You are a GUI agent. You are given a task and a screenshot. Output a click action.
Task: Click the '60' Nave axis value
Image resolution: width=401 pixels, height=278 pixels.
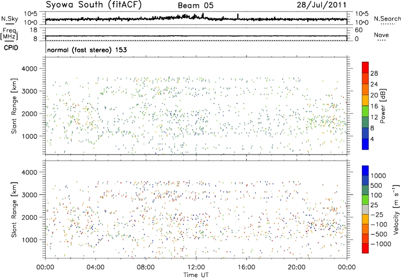point(358,30)
